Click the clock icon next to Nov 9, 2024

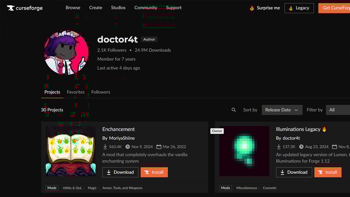pos(128,147)
